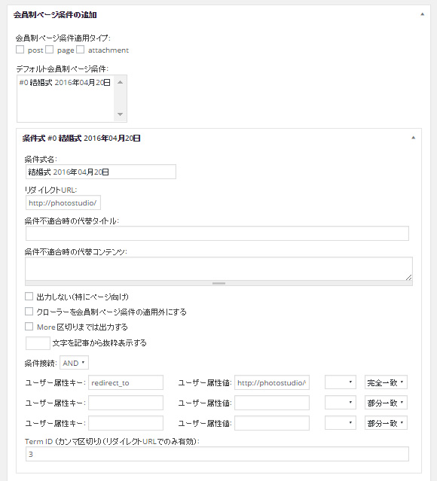Enable More区切りまでは出力する checkbox
This screenshot has width=437, height=481.
point(29,327)
